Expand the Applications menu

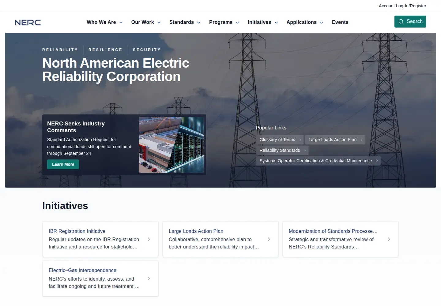(x=305, y=22)
